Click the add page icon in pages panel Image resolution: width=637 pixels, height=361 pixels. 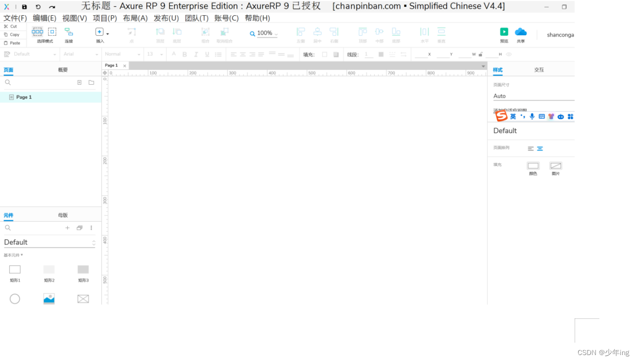(79, 83)
